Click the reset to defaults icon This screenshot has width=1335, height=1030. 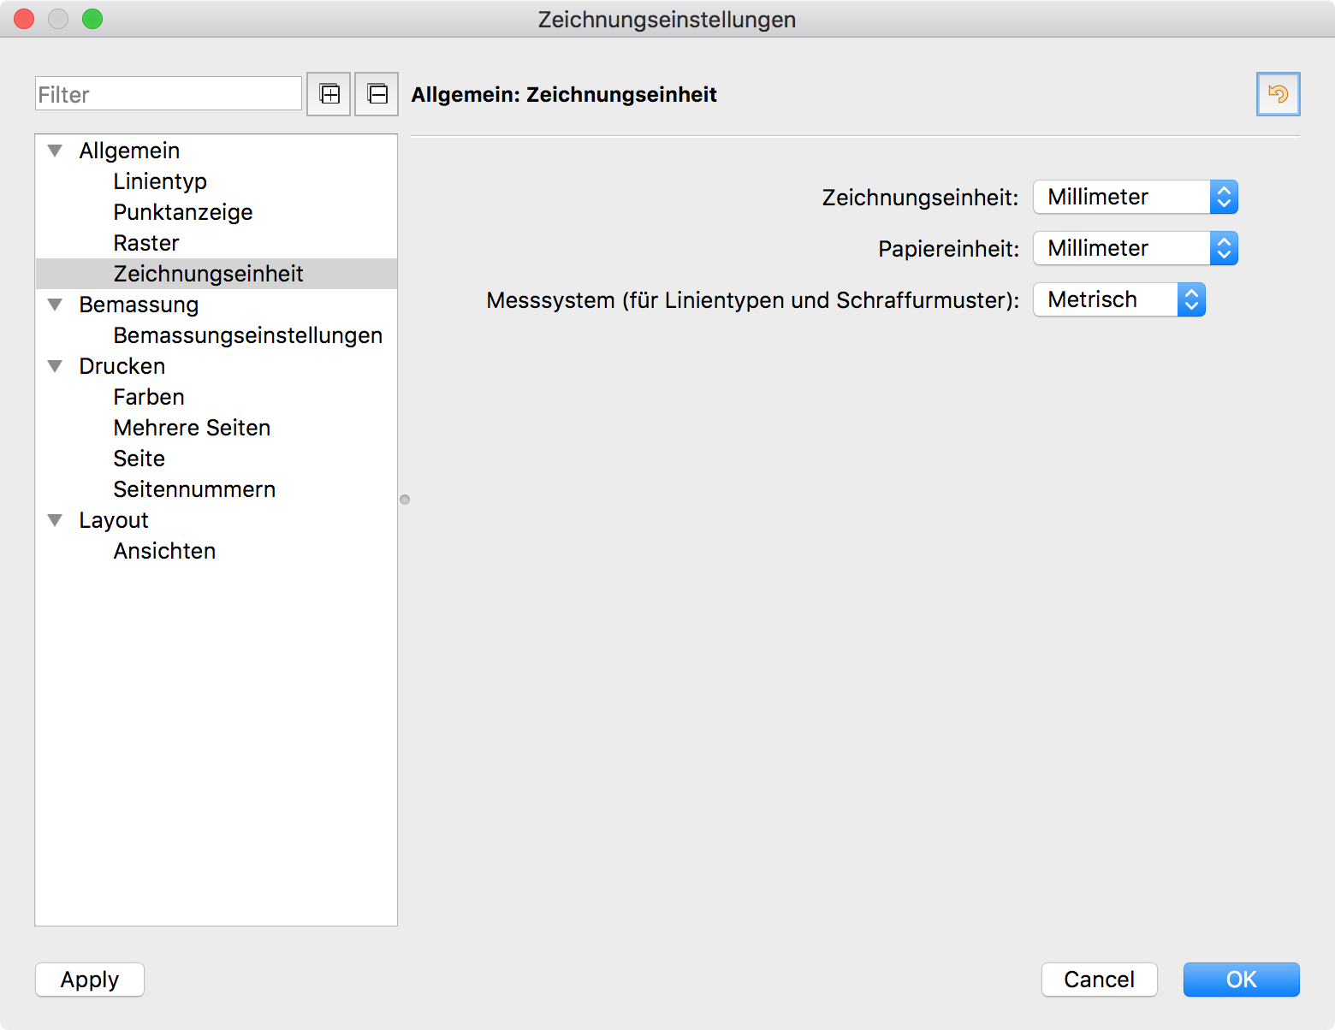point(1278,94)
